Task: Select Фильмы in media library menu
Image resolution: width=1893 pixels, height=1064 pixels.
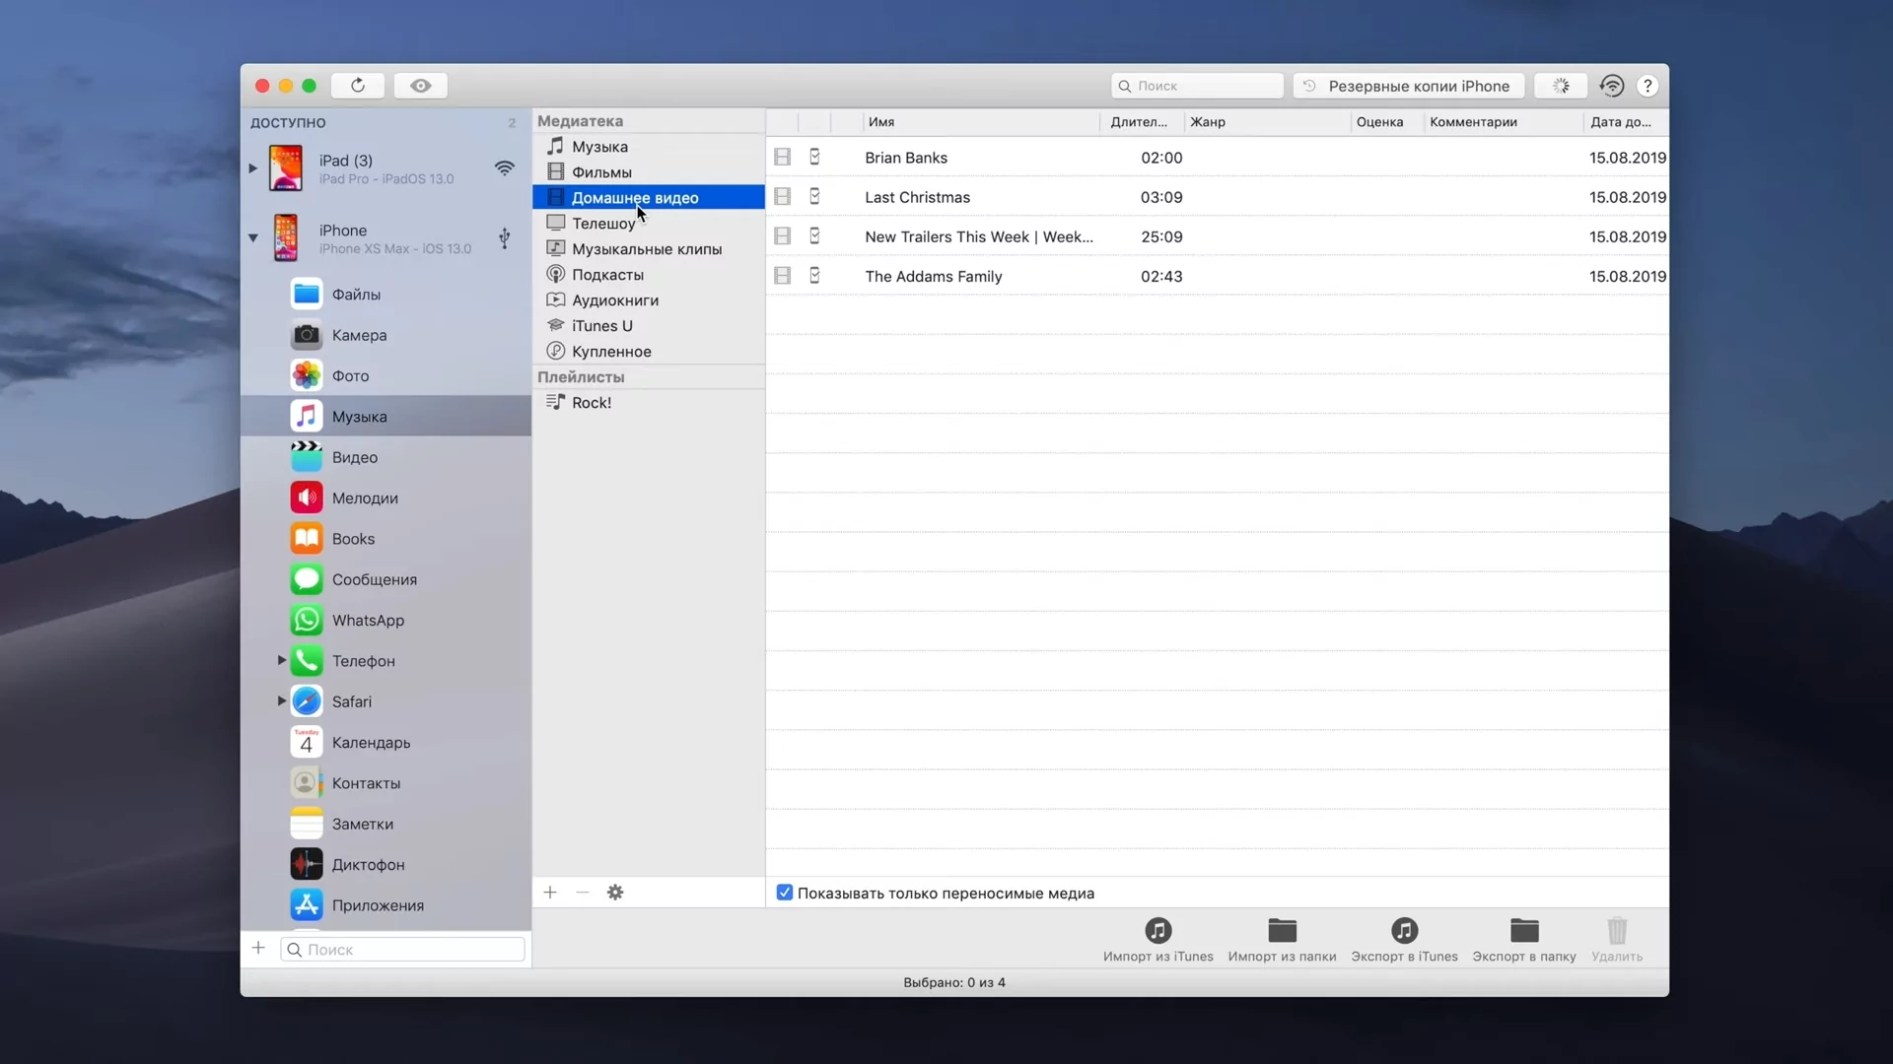Action: coord(600,171)
